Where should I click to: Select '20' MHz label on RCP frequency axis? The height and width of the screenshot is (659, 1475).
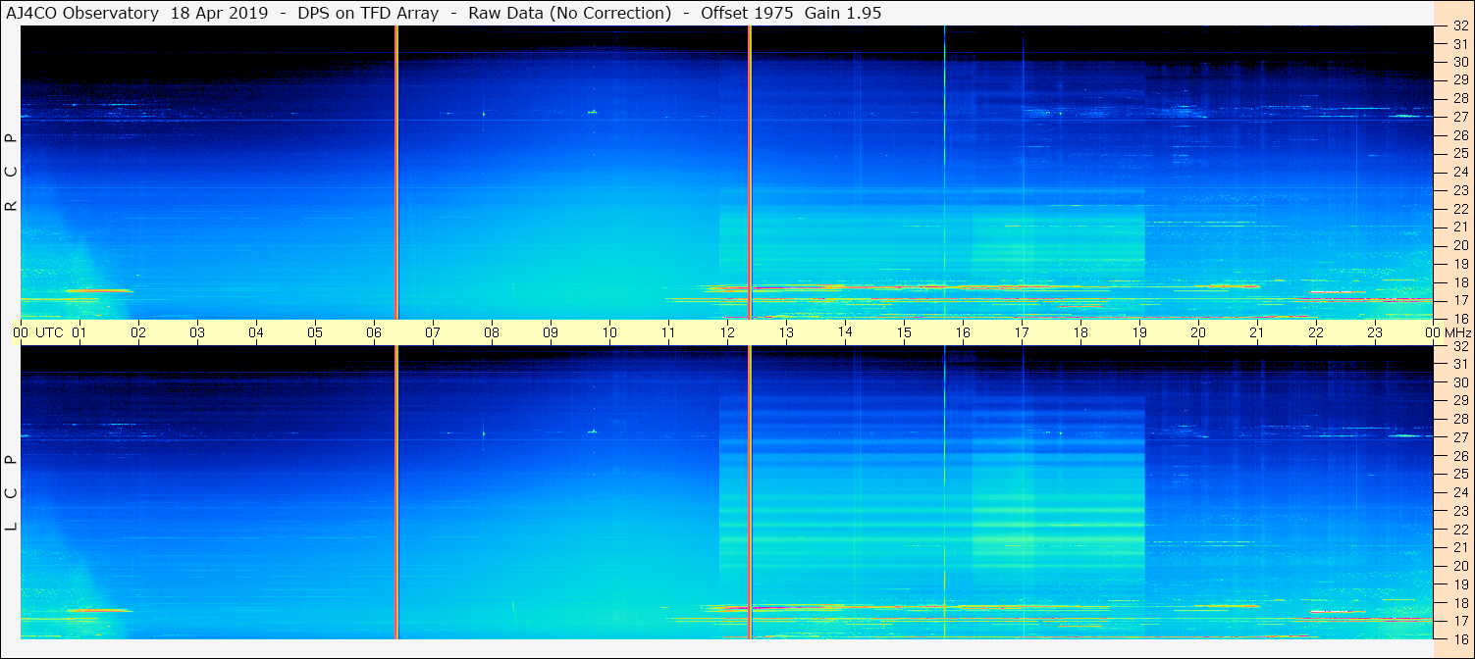1460,245
